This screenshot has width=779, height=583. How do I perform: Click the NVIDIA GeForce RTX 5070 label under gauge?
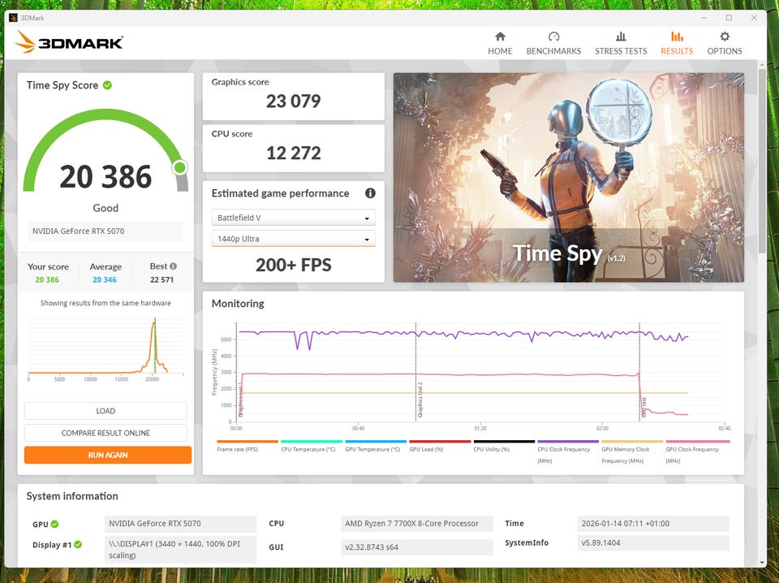coord(105,231)
